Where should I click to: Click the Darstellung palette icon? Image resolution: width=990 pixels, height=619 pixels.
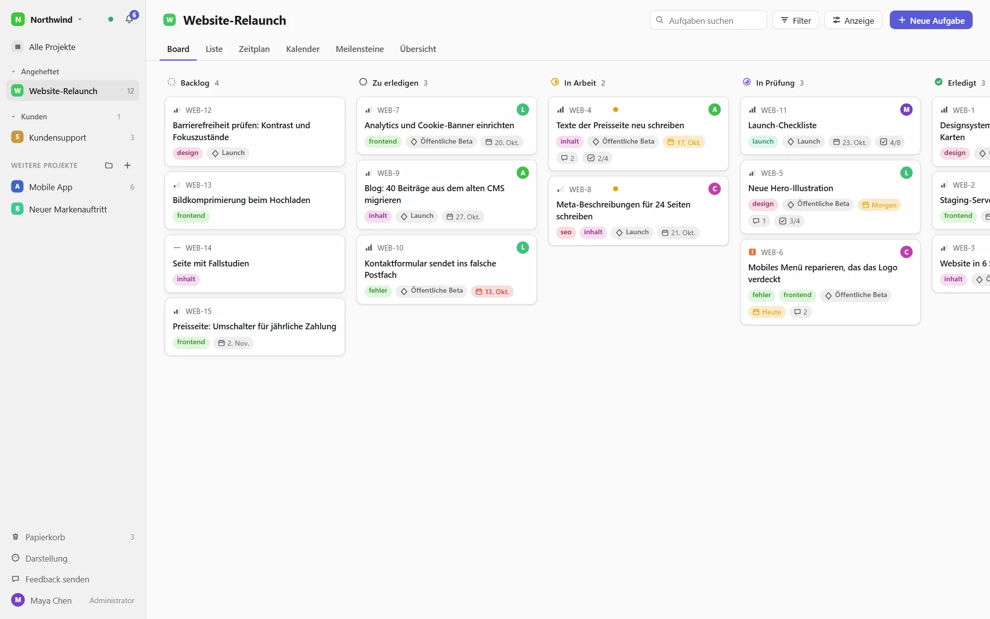point(15,558)
